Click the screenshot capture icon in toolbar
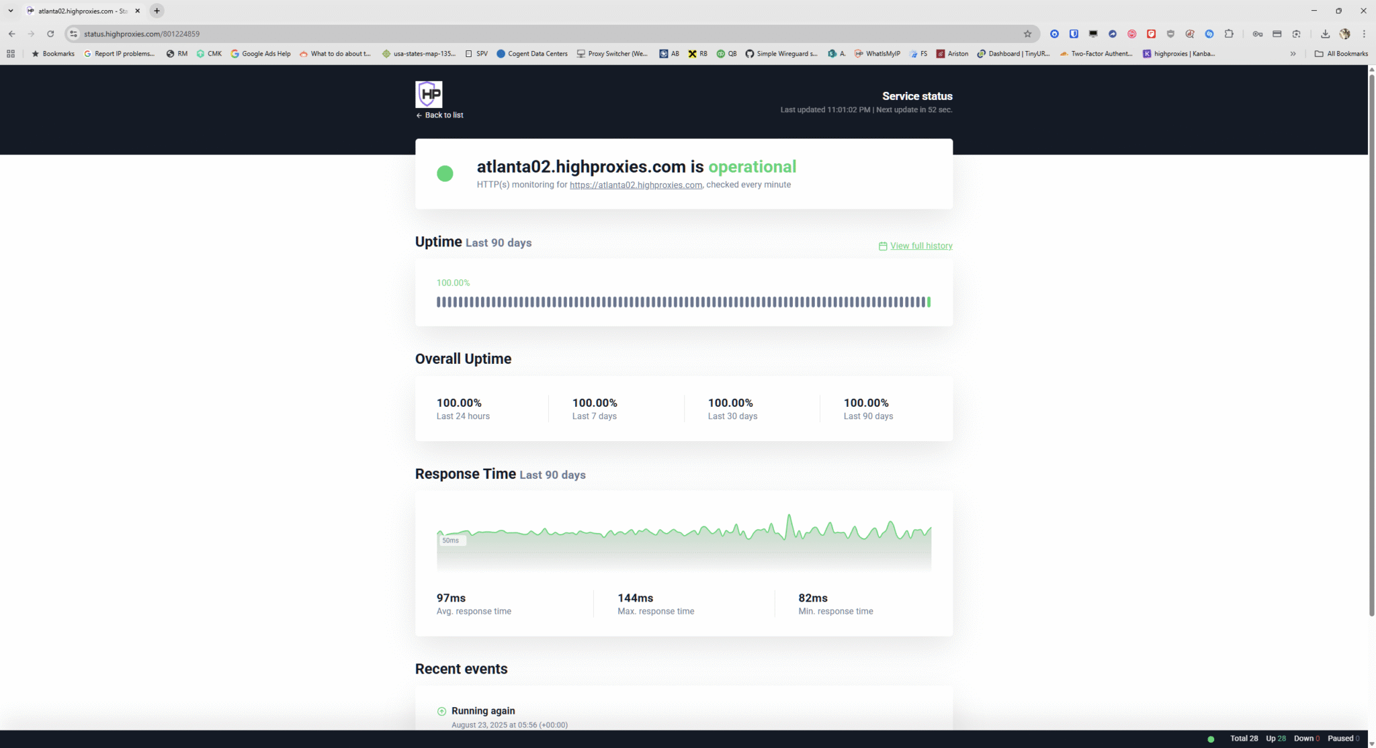 pos(1297,34)
